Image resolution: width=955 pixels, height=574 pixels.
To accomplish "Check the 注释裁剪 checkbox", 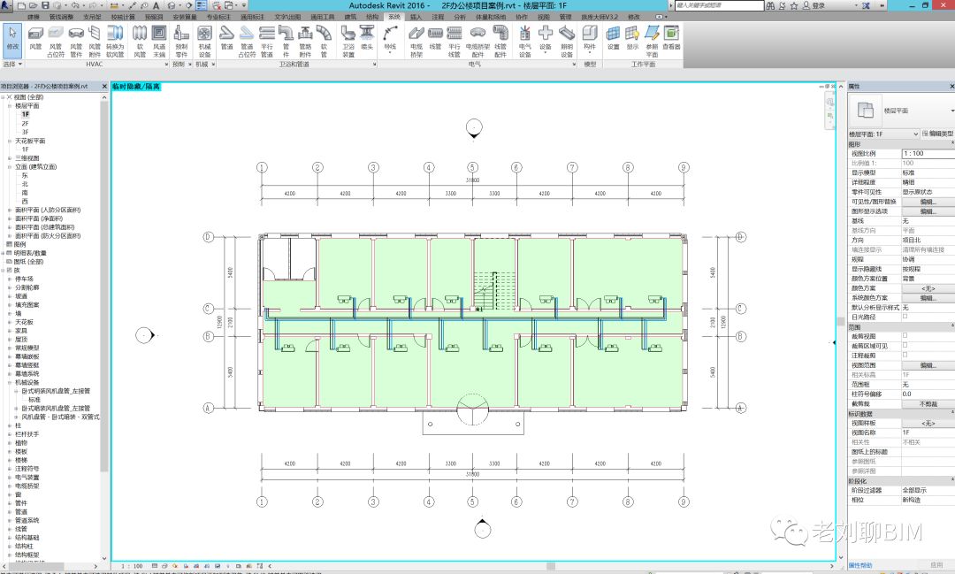I will pos(905,355).
